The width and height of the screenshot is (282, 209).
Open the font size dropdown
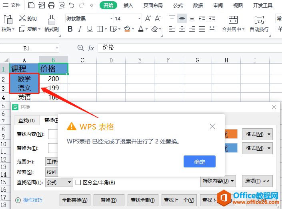point(139,18)
